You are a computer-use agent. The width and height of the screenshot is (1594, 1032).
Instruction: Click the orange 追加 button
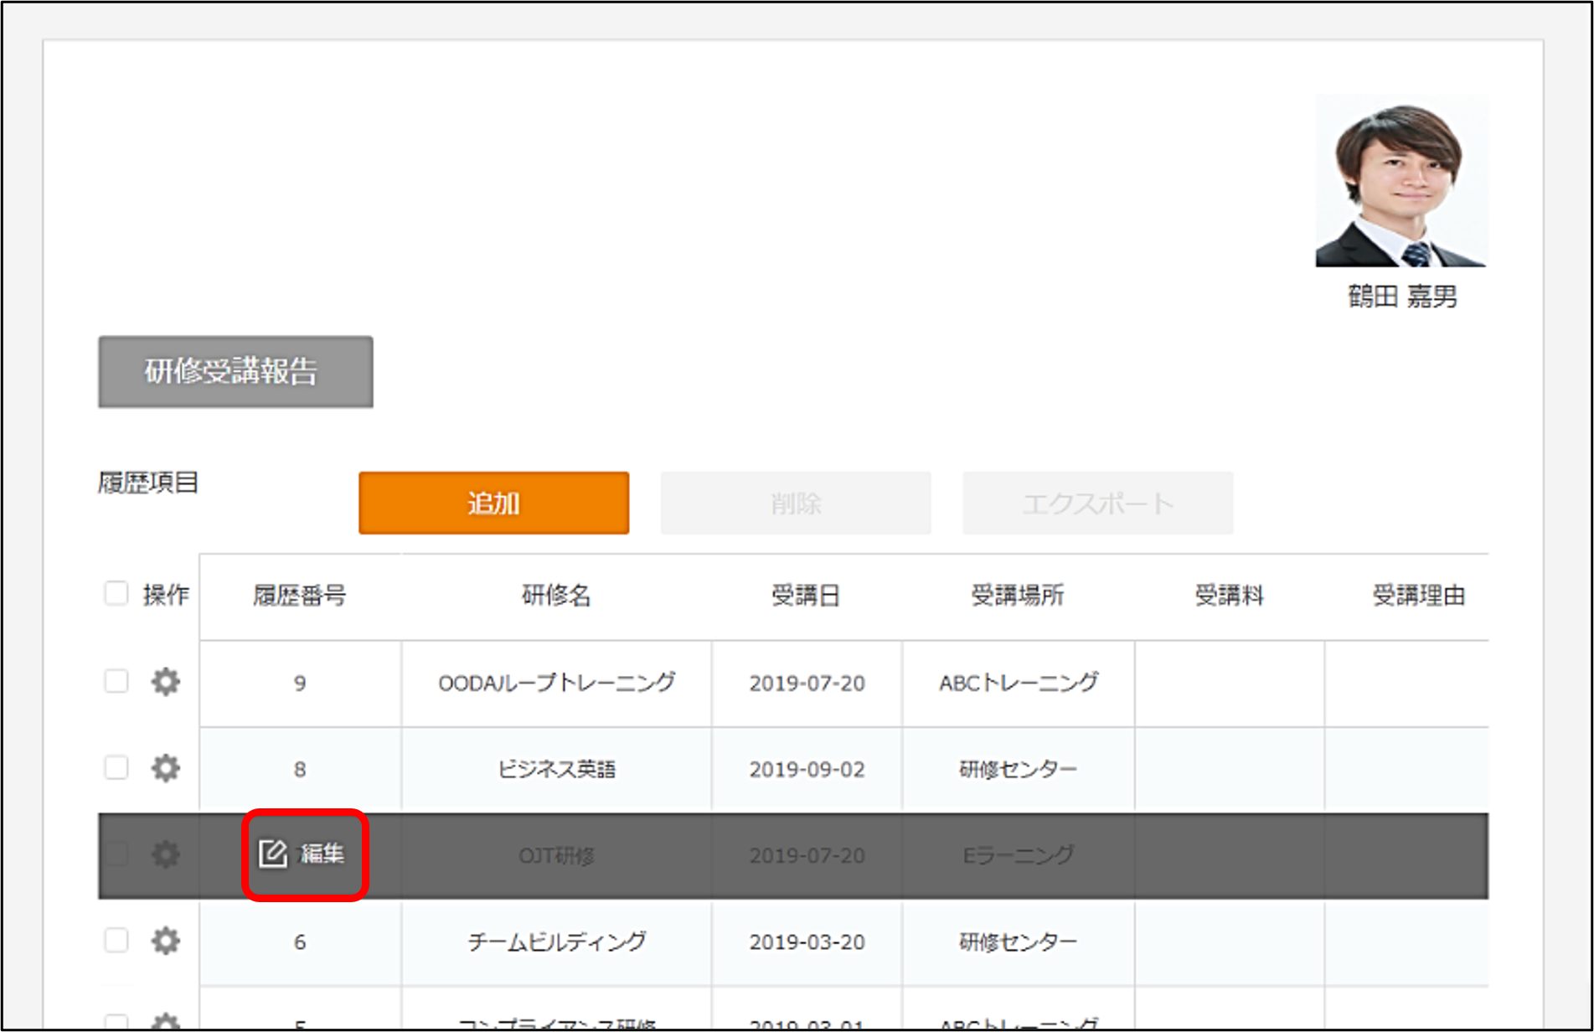pos(493,503)
